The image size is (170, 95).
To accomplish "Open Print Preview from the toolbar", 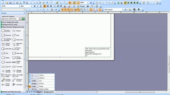I will (x=20, y=3).
